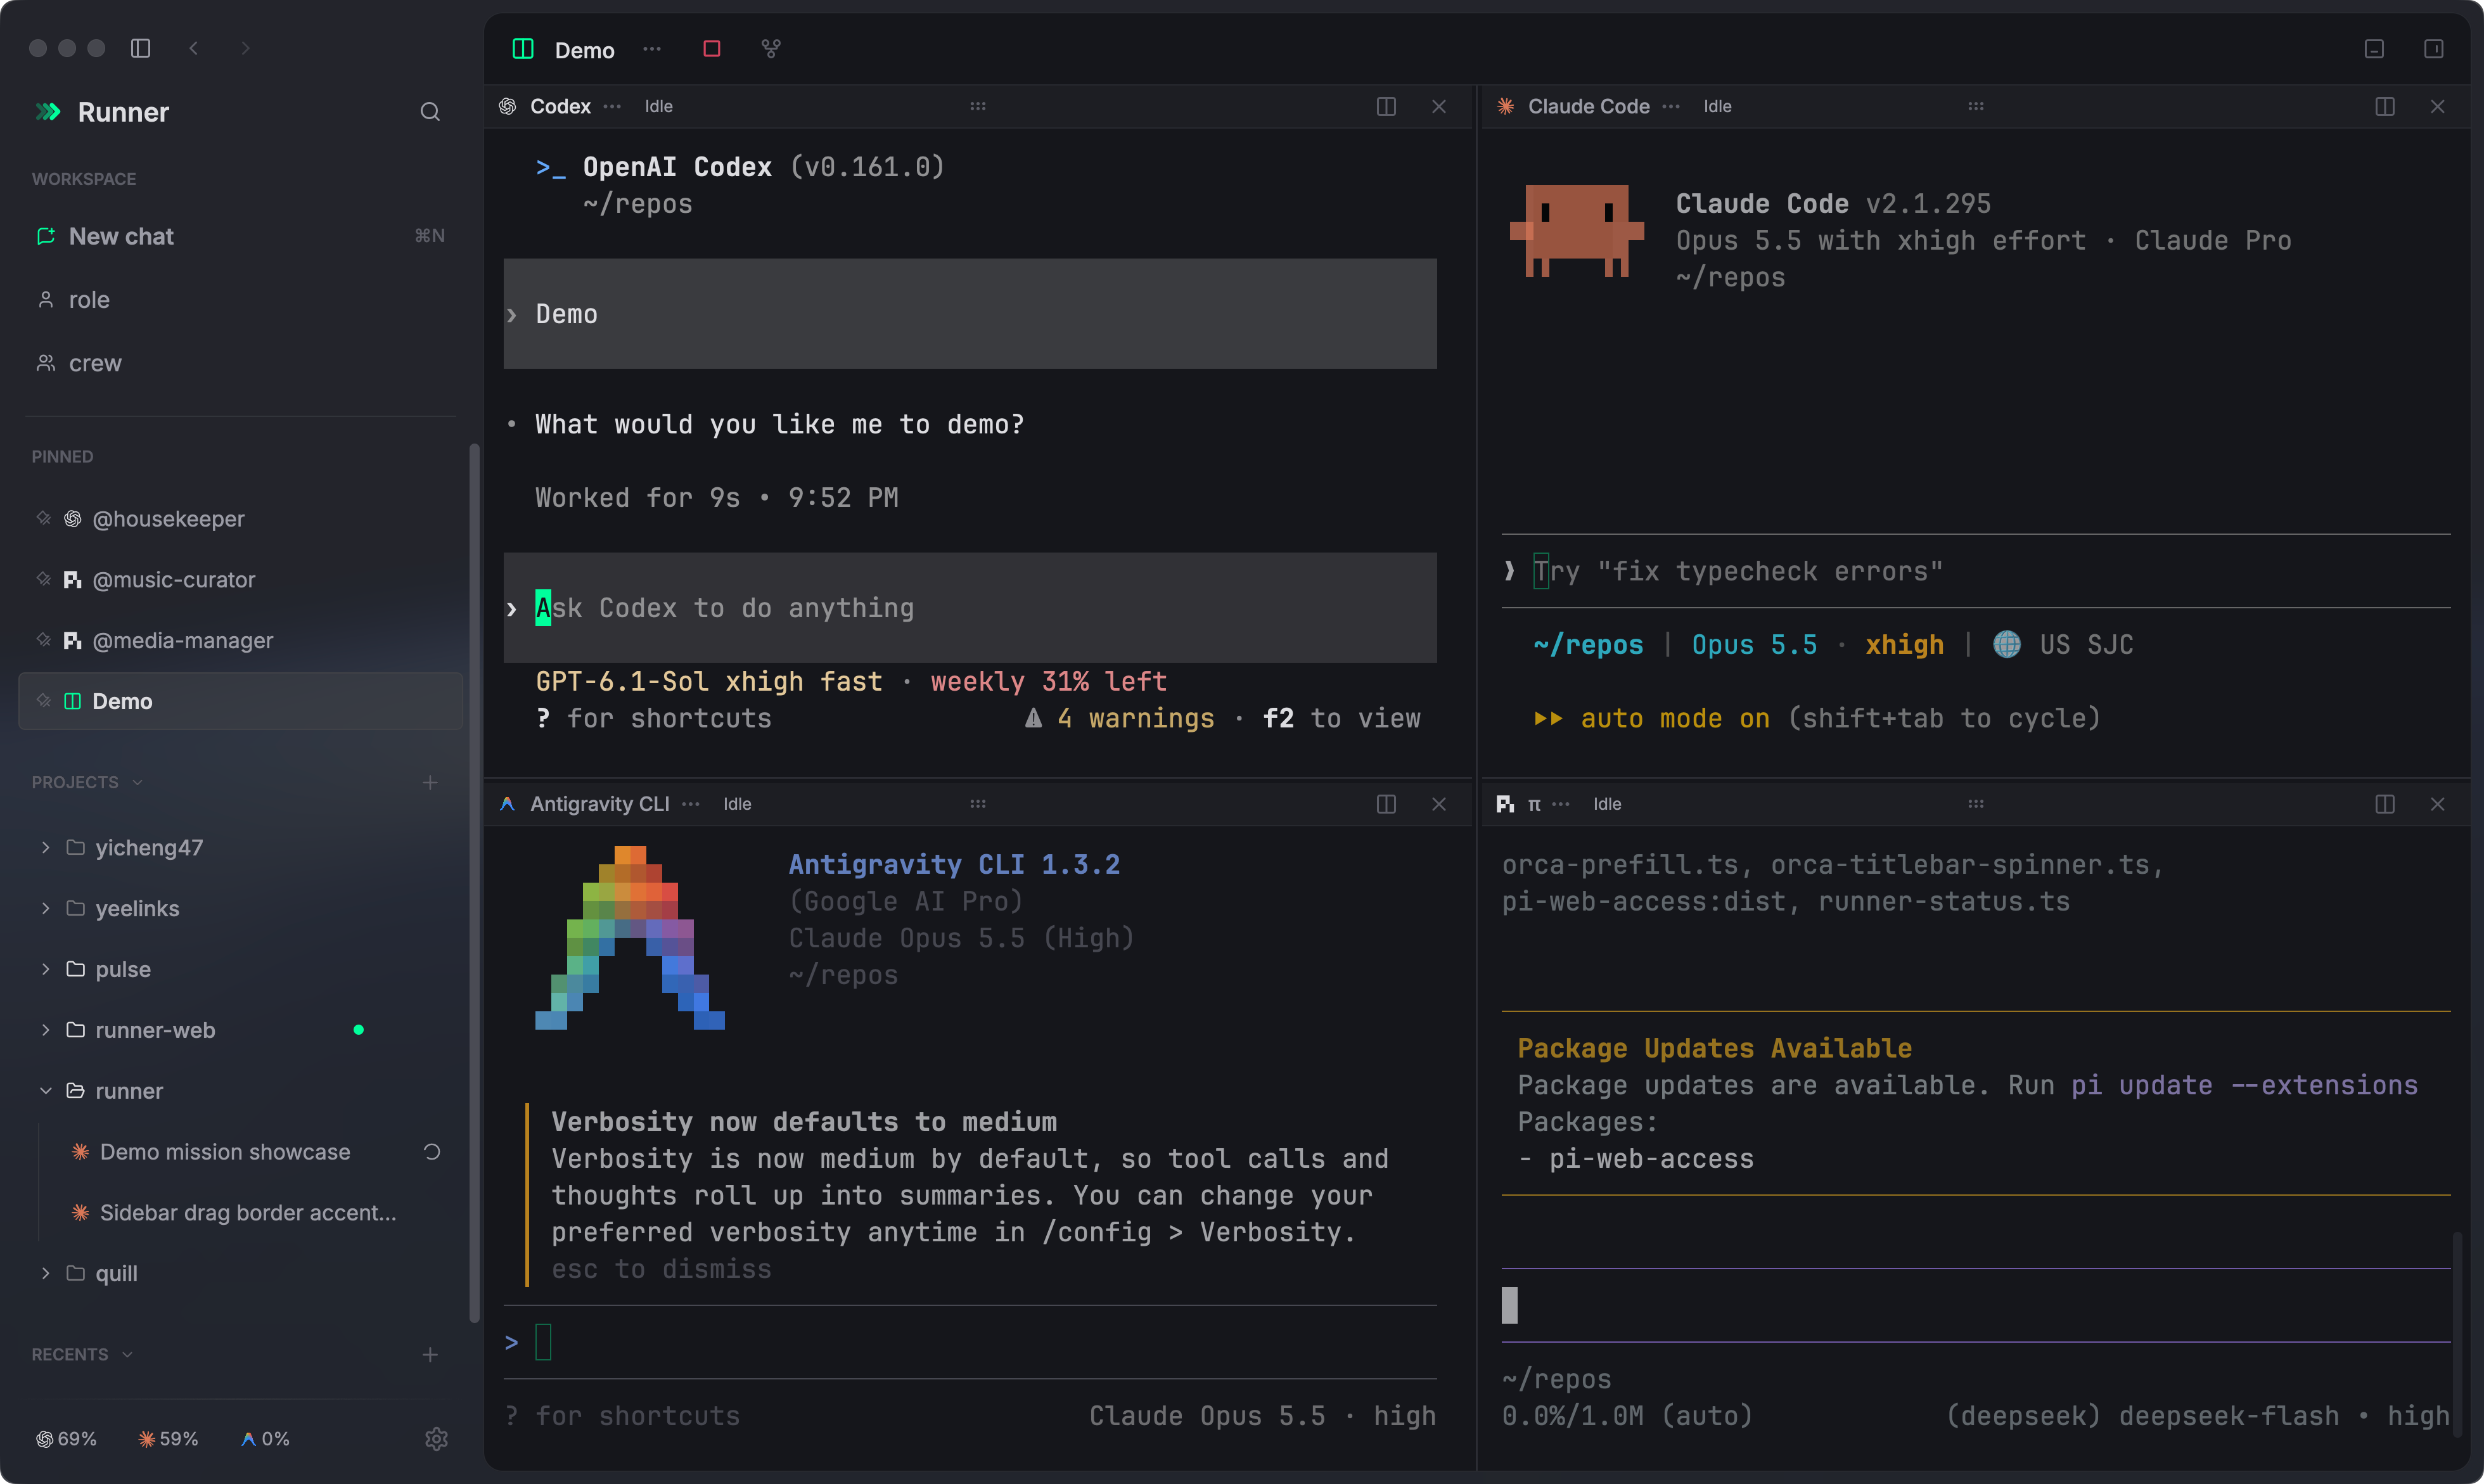This screenshot has height=1484, width=2484.
Task: Split the Codex pane
Action: coord(1386,106)
